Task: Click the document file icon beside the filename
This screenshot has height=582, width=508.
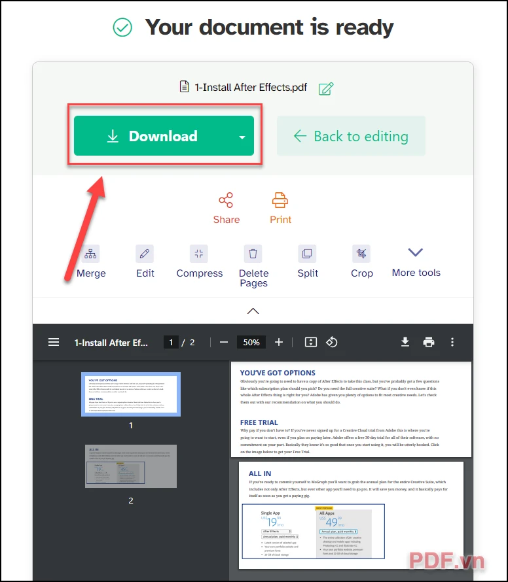Action: [x=185, y=86]
